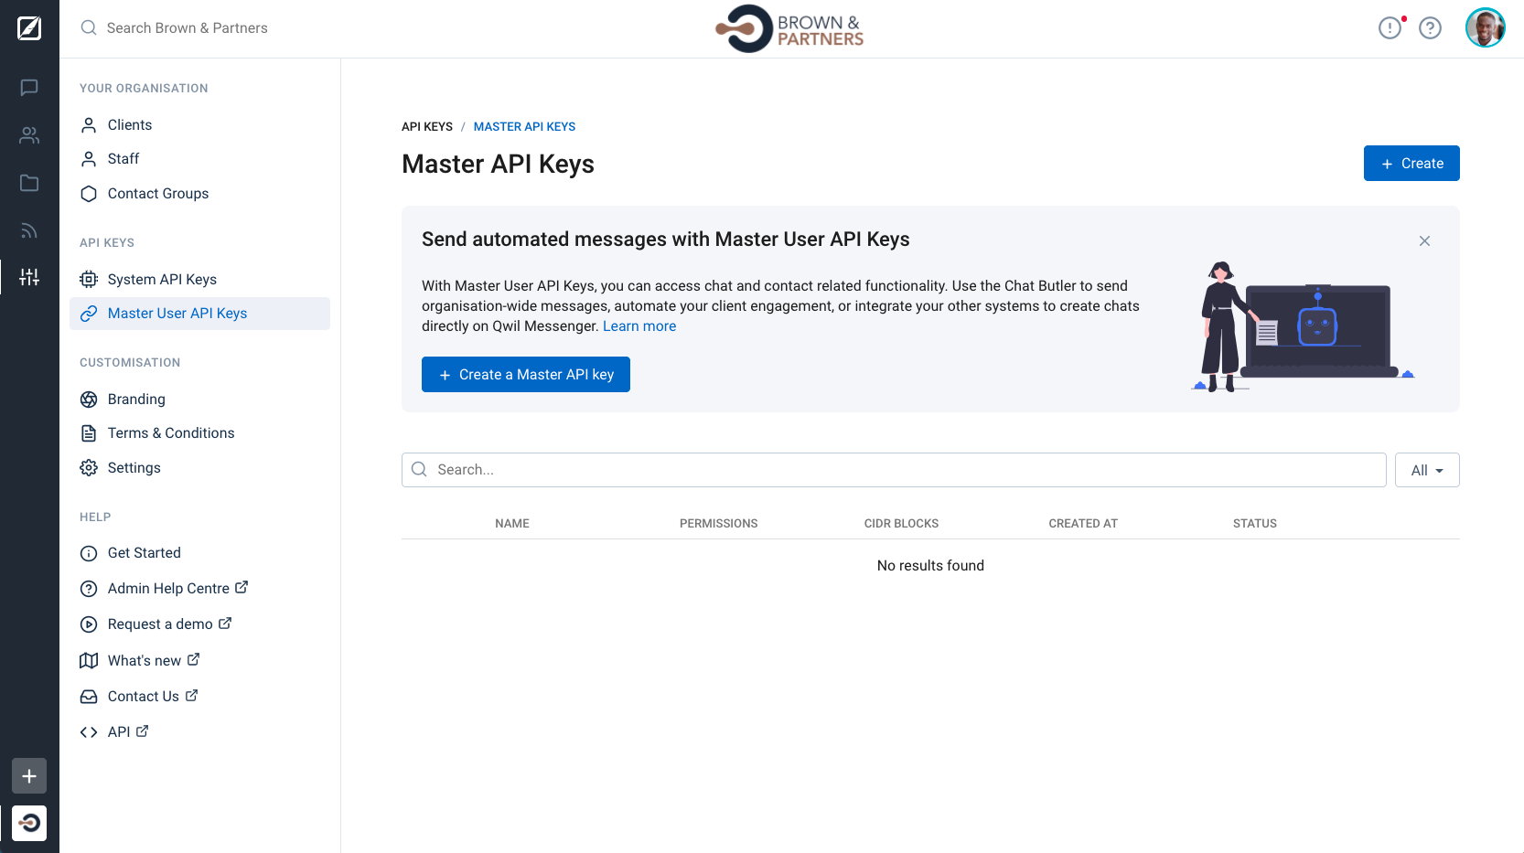Open the Learn more link
1524x853 pixels.
tap(639, 325)
